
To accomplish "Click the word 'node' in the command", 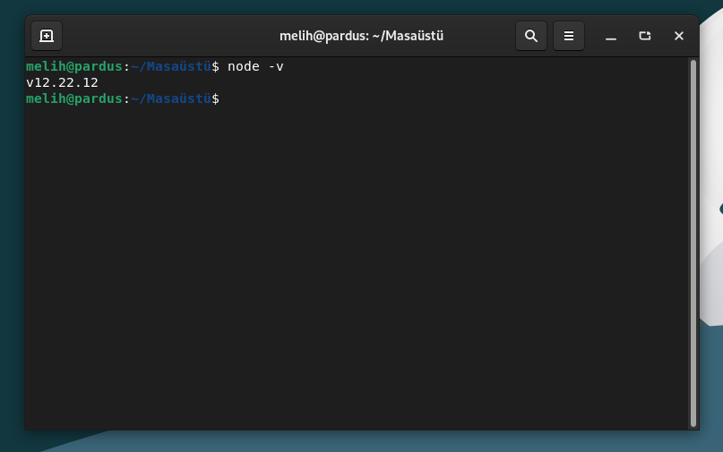I will 244,66.
